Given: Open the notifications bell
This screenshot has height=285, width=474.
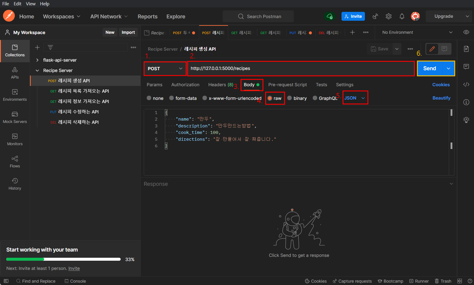Looking at the screenshot, I should point(402,16).
